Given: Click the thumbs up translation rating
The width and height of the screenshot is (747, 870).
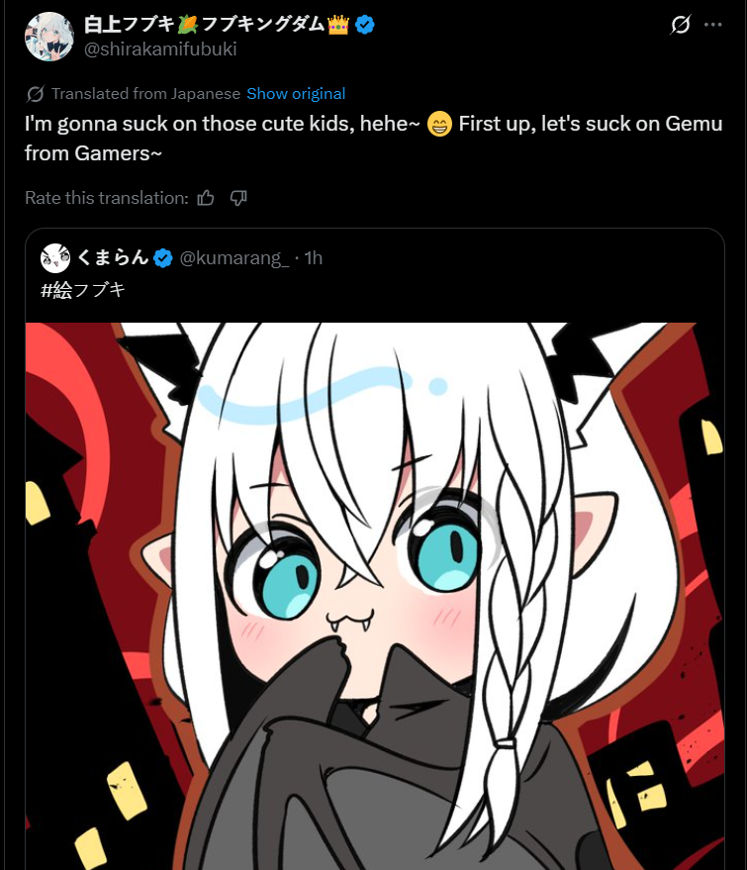Looking at the screenshot, I should (206, 198).
